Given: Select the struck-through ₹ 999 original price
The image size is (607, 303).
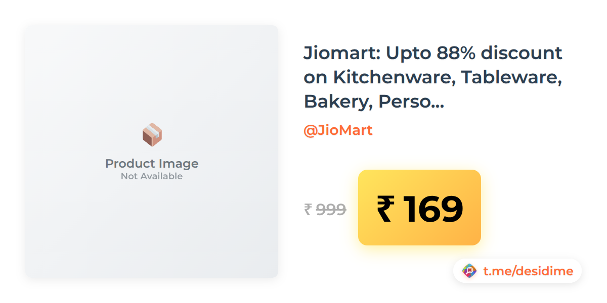Looking at the screenshot, I should click(325, 209).
